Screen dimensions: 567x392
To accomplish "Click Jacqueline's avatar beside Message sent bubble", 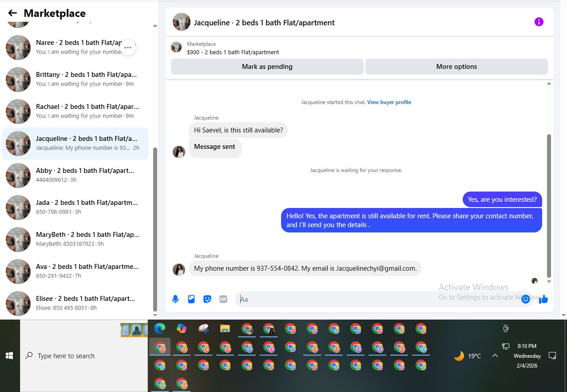I will point(179,152).
